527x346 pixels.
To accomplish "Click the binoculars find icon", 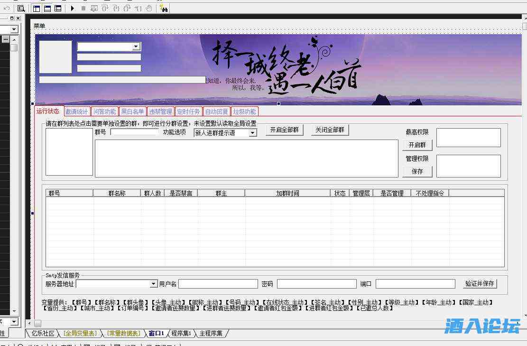I will point(164,8).
